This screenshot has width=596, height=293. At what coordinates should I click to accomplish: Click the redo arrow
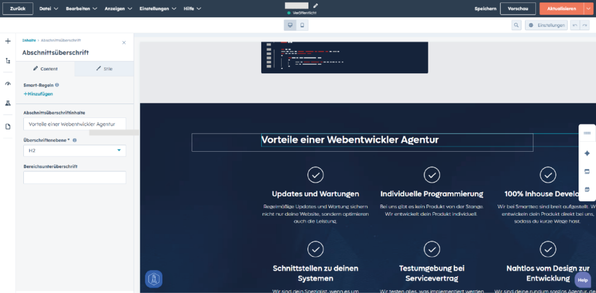(584, 25)
